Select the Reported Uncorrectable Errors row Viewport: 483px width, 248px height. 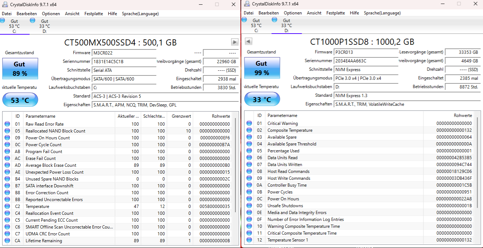(x=117, y=199)
